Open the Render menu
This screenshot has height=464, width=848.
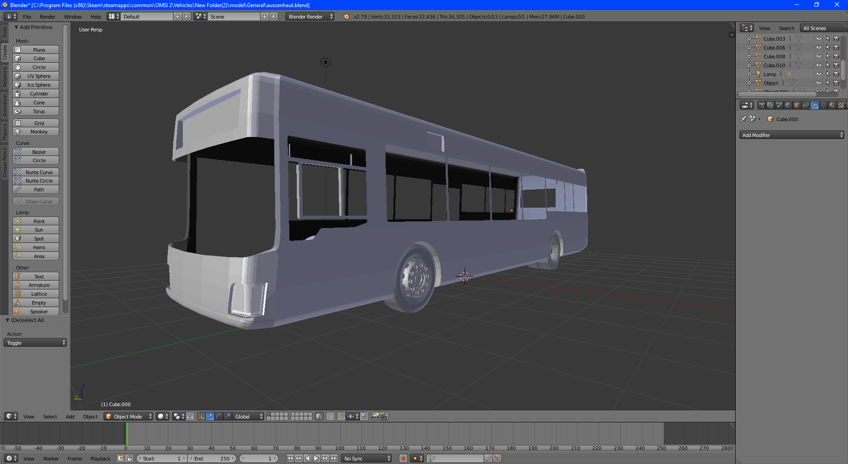(x=47, y=17)
